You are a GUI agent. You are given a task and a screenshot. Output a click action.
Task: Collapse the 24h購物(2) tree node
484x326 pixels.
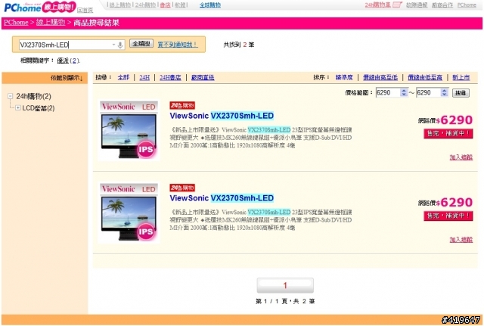tap(11, 96)
